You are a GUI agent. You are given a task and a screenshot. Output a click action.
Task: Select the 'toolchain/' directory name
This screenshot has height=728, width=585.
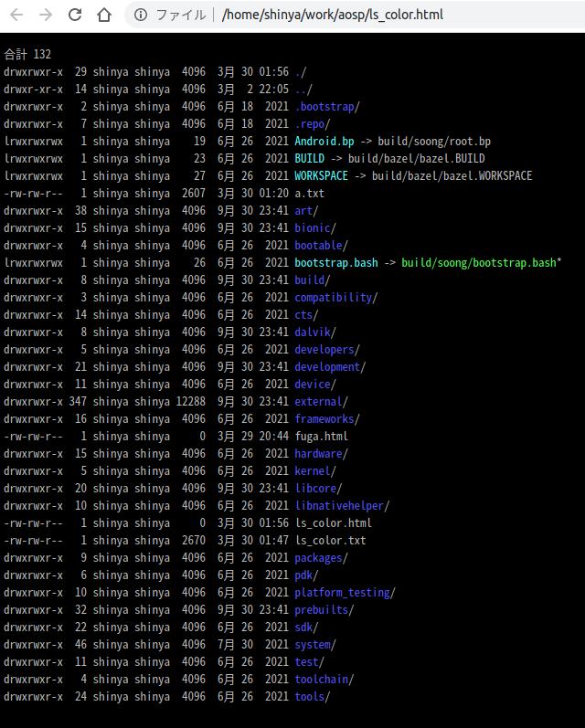[324, 680]
